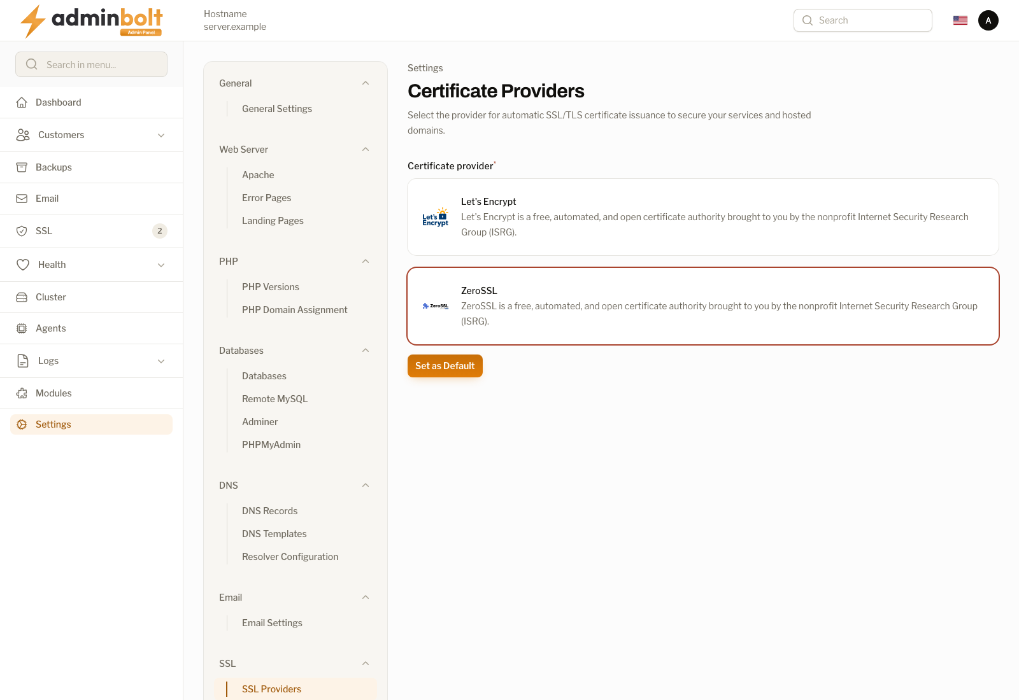
Task: Click the Settings gear icon
Action: pyautogui.click(x=22, y=424)
